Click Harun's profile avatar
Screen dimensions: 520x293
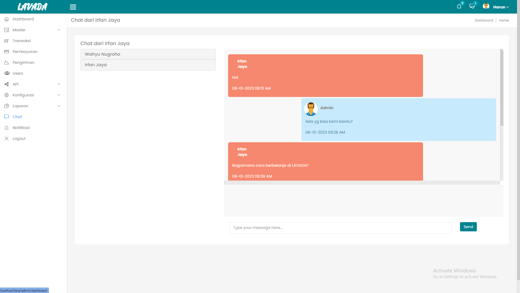[486, 7]
